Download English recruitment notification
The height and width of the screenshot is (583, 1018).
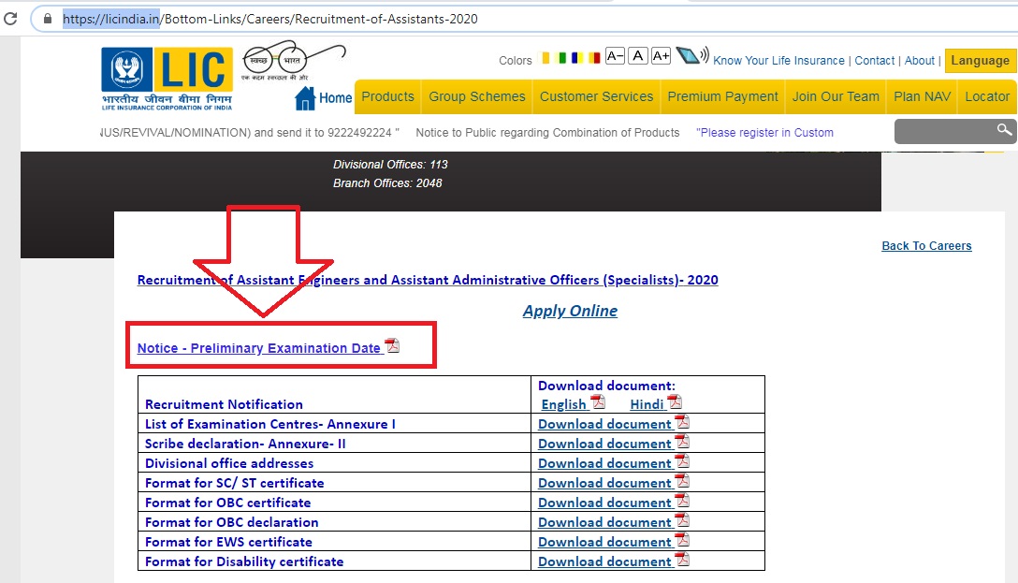pos(563,404)
